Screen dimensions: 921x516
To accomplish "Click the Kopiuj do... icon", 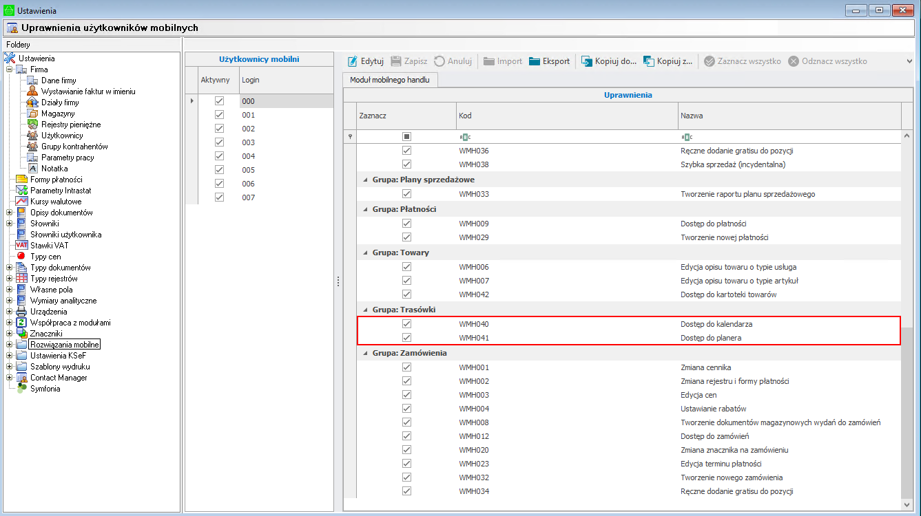I will (x=587, y=61).
